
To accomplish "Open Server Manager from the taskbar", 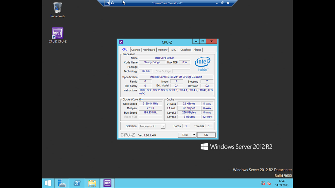I will 62,183.
